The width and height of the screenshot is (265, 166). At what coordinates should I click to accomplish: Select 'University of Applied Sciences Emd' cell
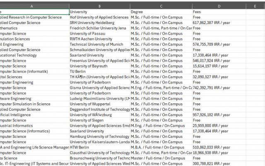point(100,126)
